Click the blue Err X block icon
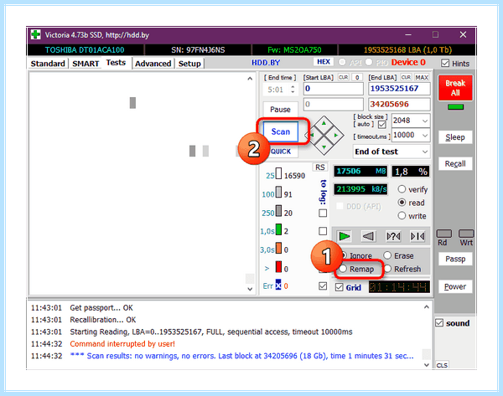The image size is (503, 396). (278, 285)
